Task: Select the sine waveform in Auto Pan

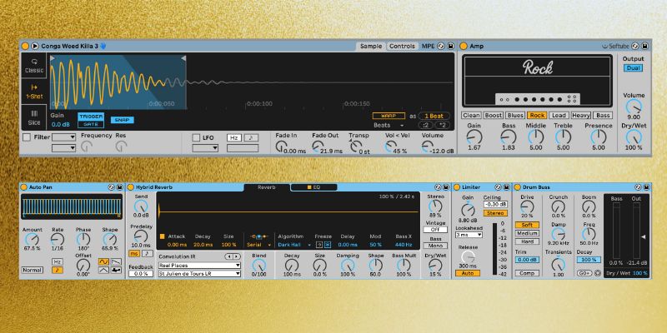Action: [103, 261]
